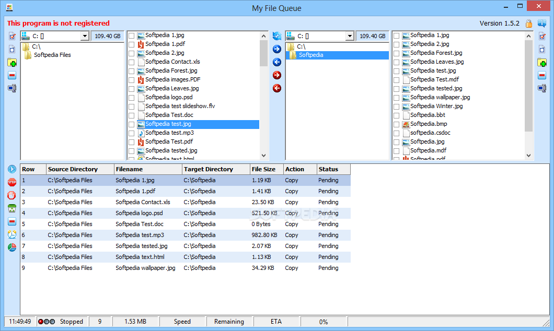The height and width of the screenshot is (331, 554).
Task: Click the select-all checkmark icon in left sidebar
Action: [12, 37]
